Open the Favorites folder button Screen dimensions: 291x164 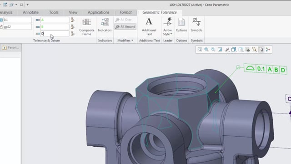(11, 47)
